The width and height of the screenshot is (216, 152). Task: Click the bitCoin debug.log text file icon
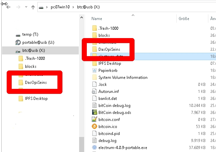click(x=94, y=106)
